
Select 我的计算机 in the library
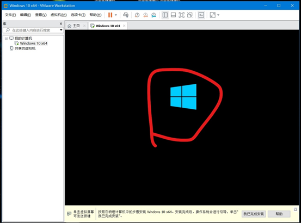(23, 39)
